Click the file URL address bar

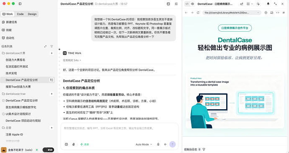point(232,13)
